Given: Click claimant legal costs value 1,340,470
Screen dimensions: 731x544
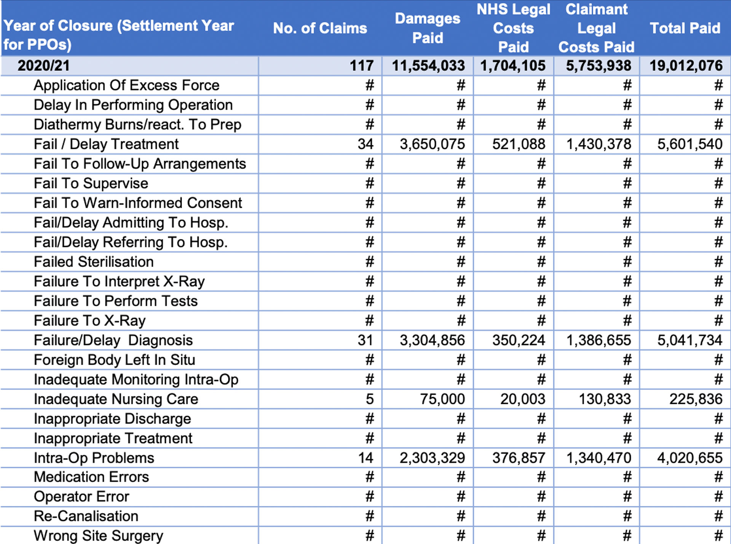Looking at the screenshot, I should [x=599, y=458].
